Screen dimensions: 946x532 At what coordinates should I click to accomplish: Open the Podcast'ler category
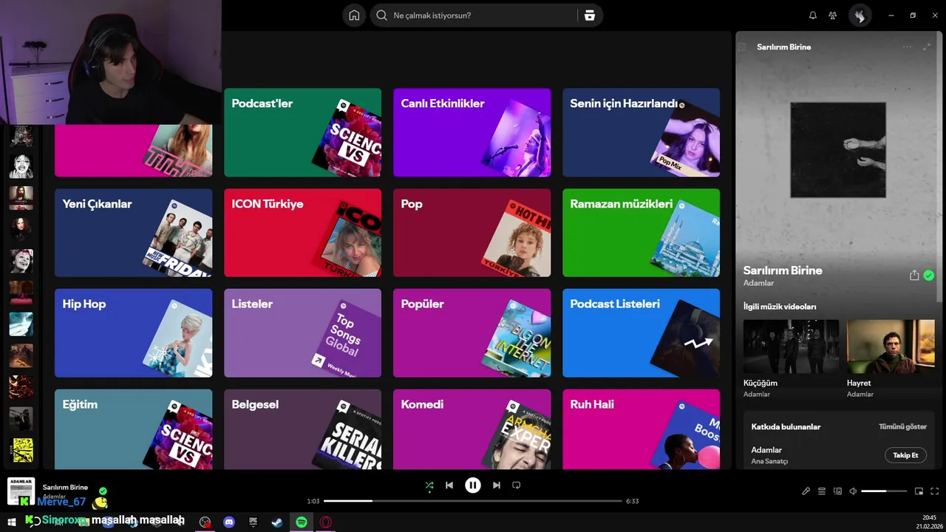302,132
